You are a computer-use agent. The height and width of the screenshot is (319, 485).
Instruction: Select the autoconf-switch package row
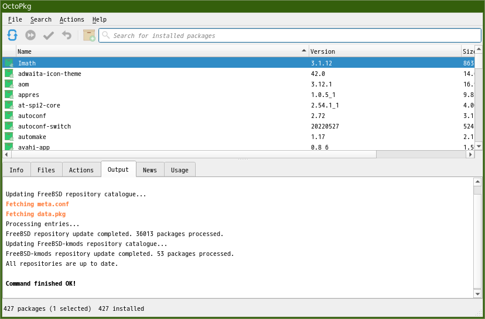(x=238, y=126)
